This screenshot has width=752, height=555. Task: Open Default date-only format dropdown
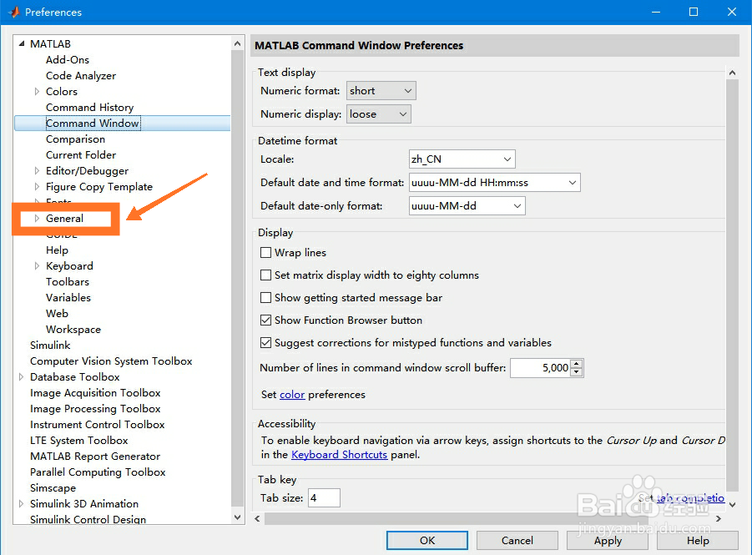pyautogui.click(x=467, y=206)
